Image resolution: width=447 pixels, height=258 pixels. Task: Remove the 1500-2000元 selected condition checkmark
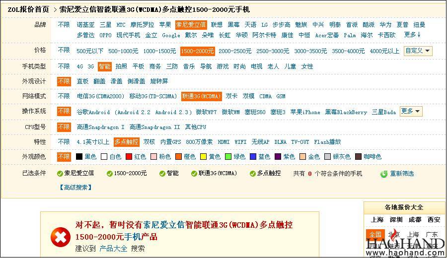(109, 174)
